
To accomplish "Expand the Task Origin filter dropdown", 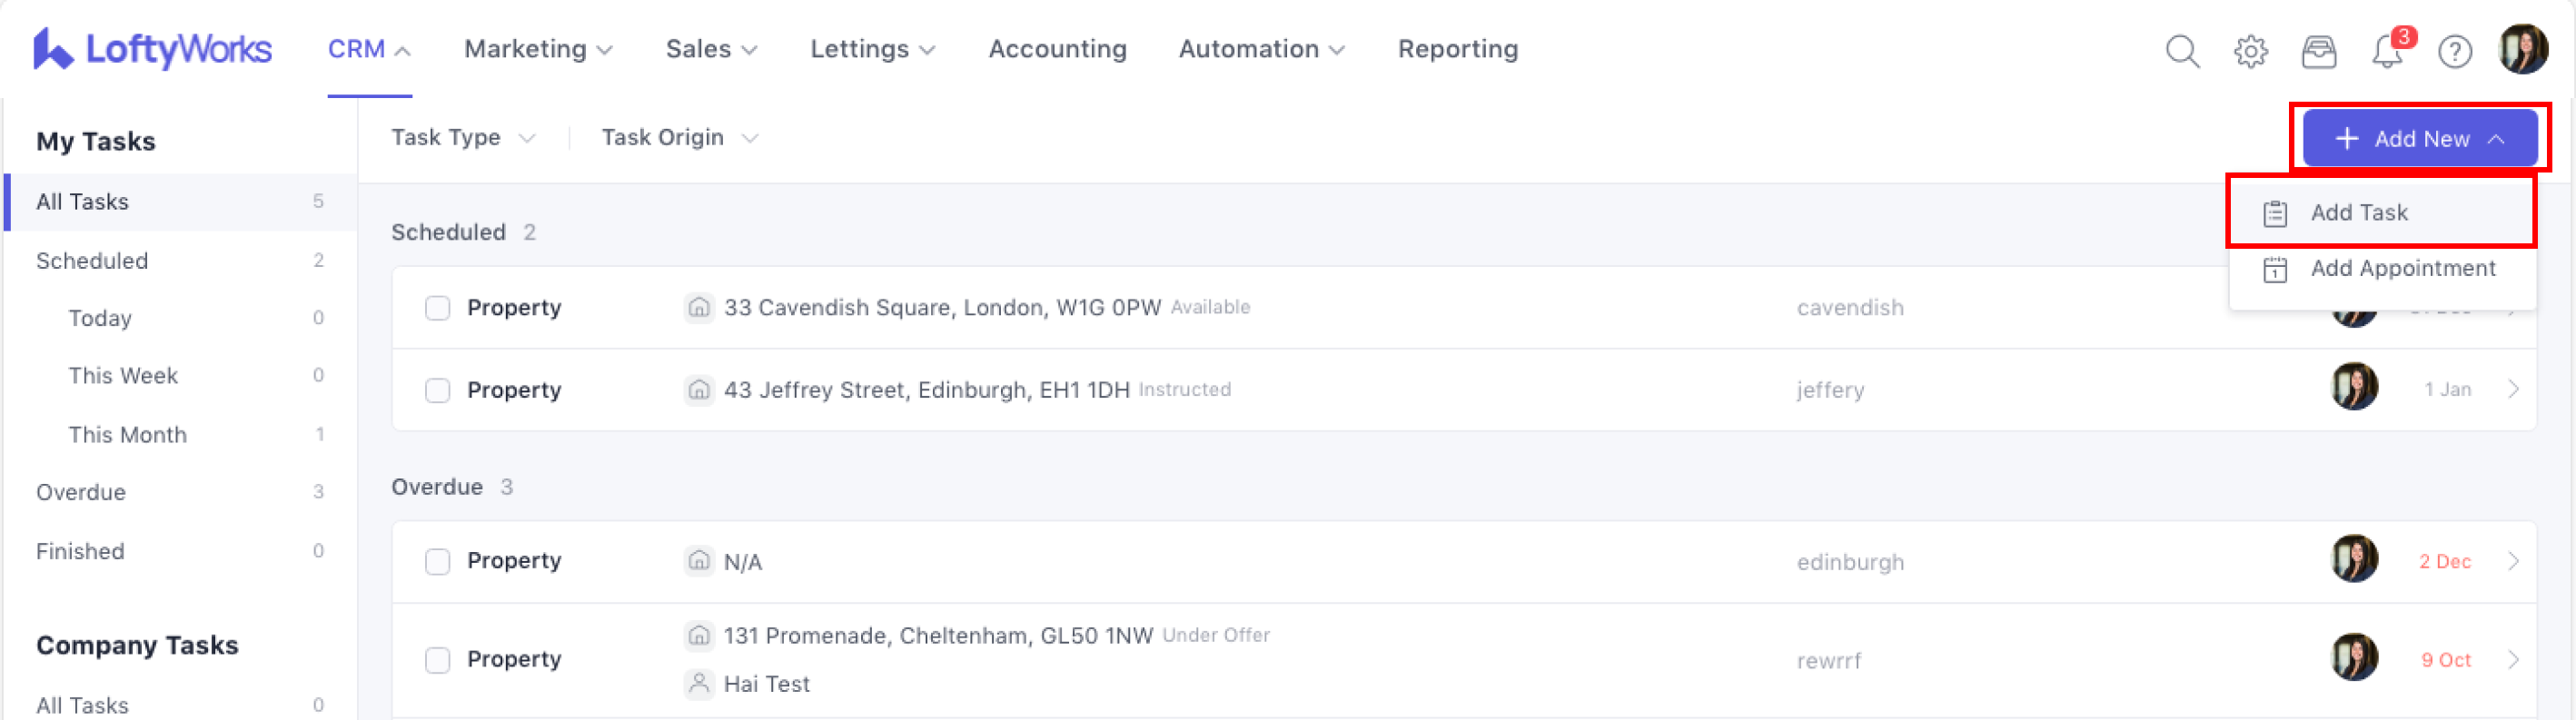I will [x=679, y=137].
